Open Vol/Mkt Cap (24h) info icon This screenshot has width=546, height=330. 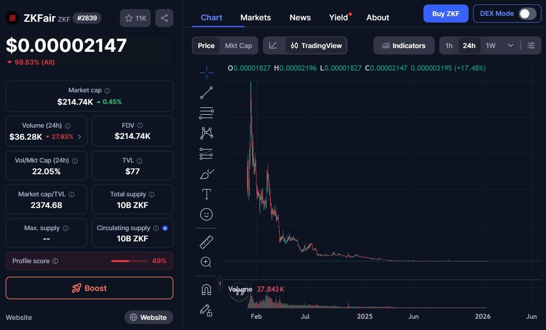75,161
